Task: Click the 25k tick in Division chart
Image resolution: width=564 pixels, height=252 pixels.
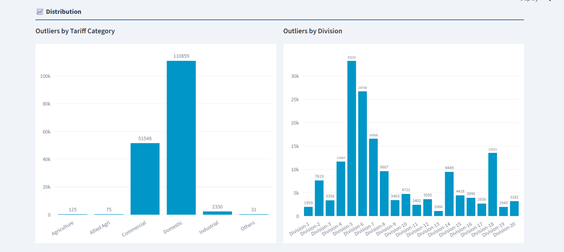Action: (x=295, y=99)
